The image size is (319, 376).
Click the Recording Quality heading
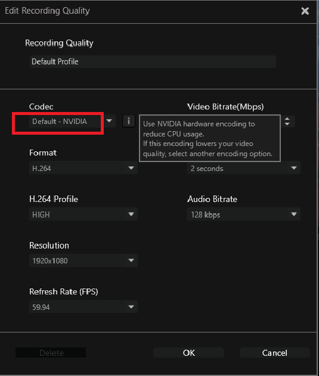click(x=59, y=43)
